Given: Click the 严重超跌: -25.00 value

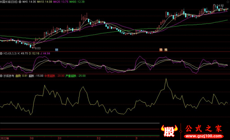Looking at the screenshot, I should pos(76,76).
